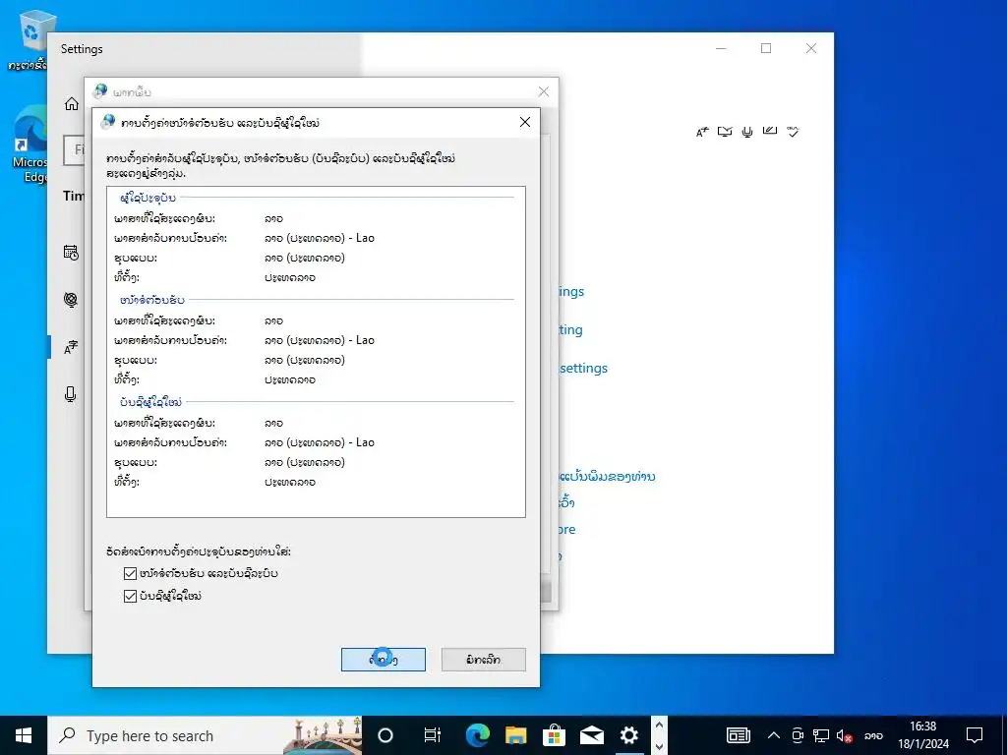Go to Settings Home via house icon
The height and width of the screenshot is (755, 1007).
click(71, 103)
